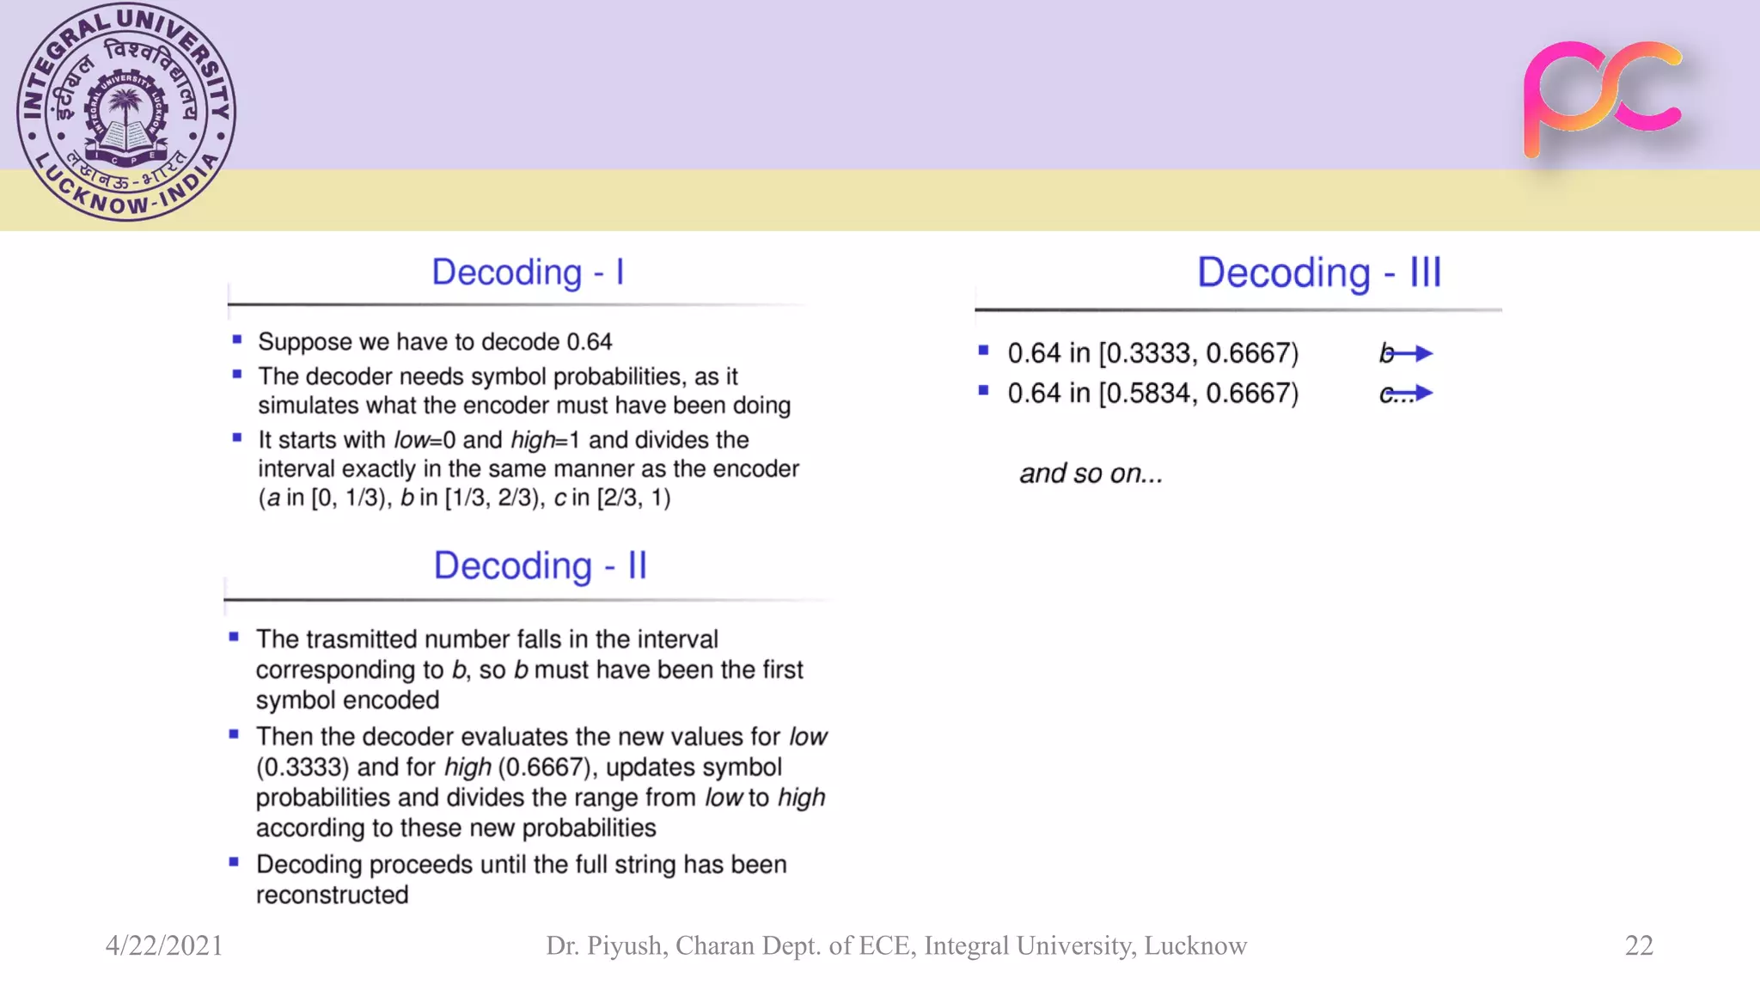
Task: Click the Integral University circular logo
Action: tap(126, 112)
